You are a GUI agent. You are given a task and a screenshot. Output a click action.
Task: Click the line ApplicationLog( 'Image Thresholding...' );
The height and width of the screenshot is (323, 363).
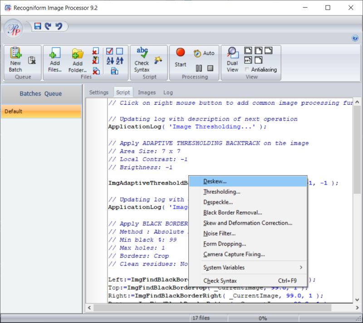[x=187, y=126]
